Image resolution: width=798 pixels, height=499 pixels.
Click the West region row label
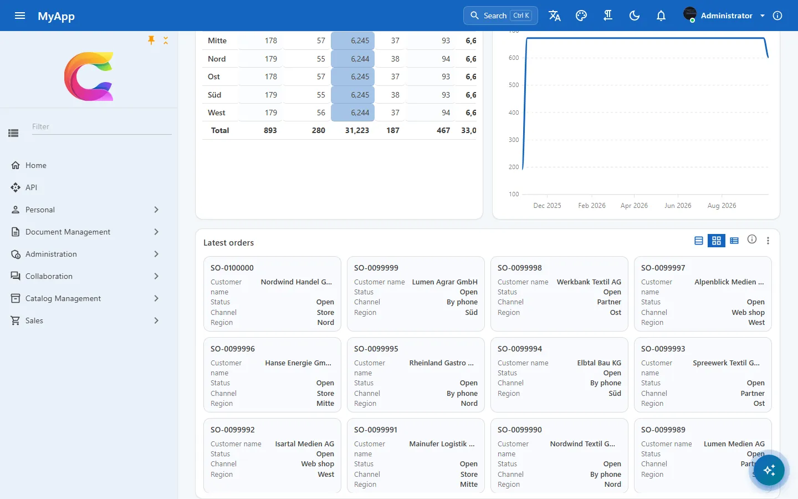[216, 113]
